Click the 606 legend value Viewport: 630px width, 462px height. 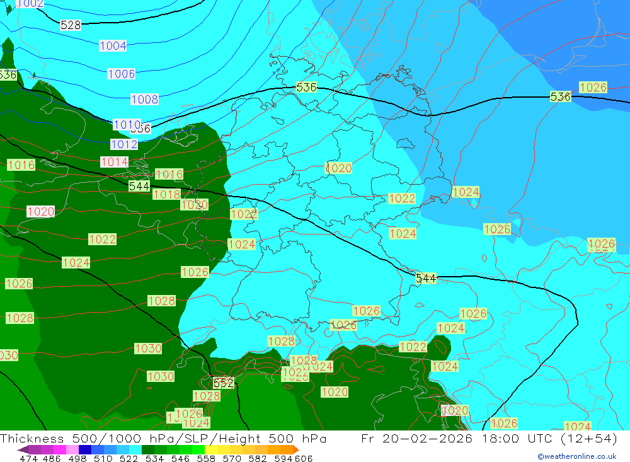(x=304, y=458)
